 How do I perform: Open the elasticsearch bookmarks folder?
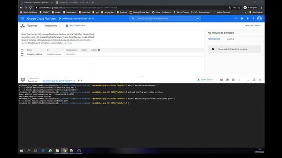(70, 12)
